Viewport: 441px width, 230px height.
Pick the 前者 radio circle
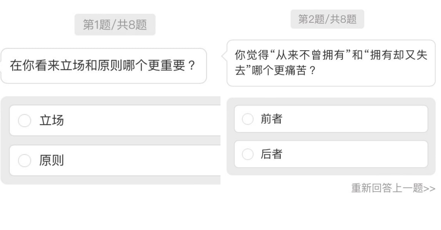point(248,119)
